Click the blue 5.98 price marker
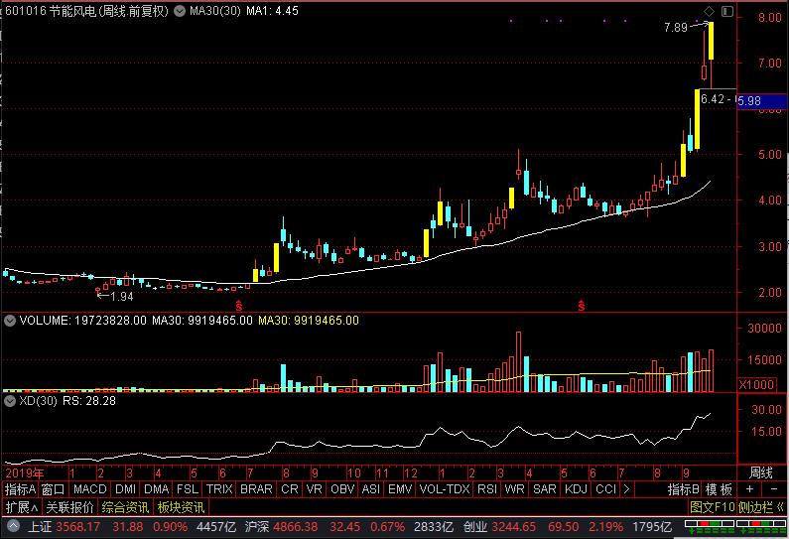The height and width of the screenshot is (539, 789). click(762, 101)
